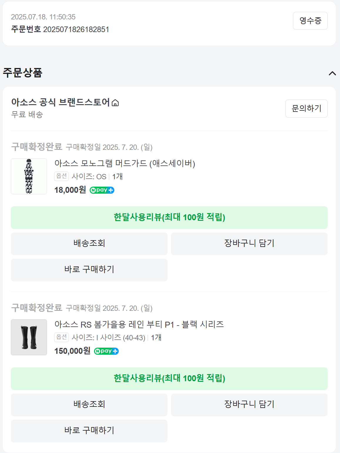The image size is (340, 453).
Task: Collapse the 주문상품 section chevron
Action: (x=332, y=73)
